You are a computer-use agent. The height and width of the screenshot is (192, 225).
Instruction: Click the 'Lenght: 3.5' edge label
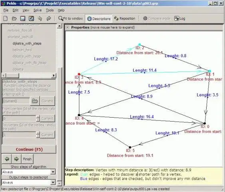(x=207, y=95)
